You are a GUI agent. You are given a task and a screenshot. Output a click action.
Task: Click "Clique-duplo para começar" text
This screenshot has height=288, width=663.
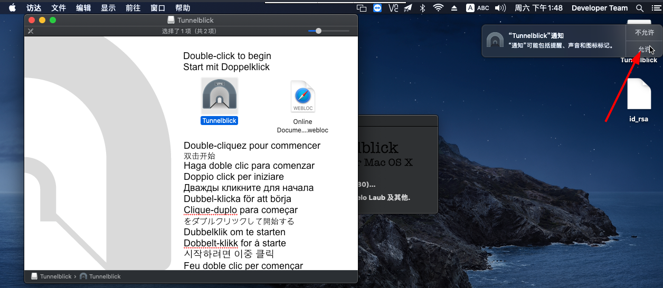tap(241, 210)
